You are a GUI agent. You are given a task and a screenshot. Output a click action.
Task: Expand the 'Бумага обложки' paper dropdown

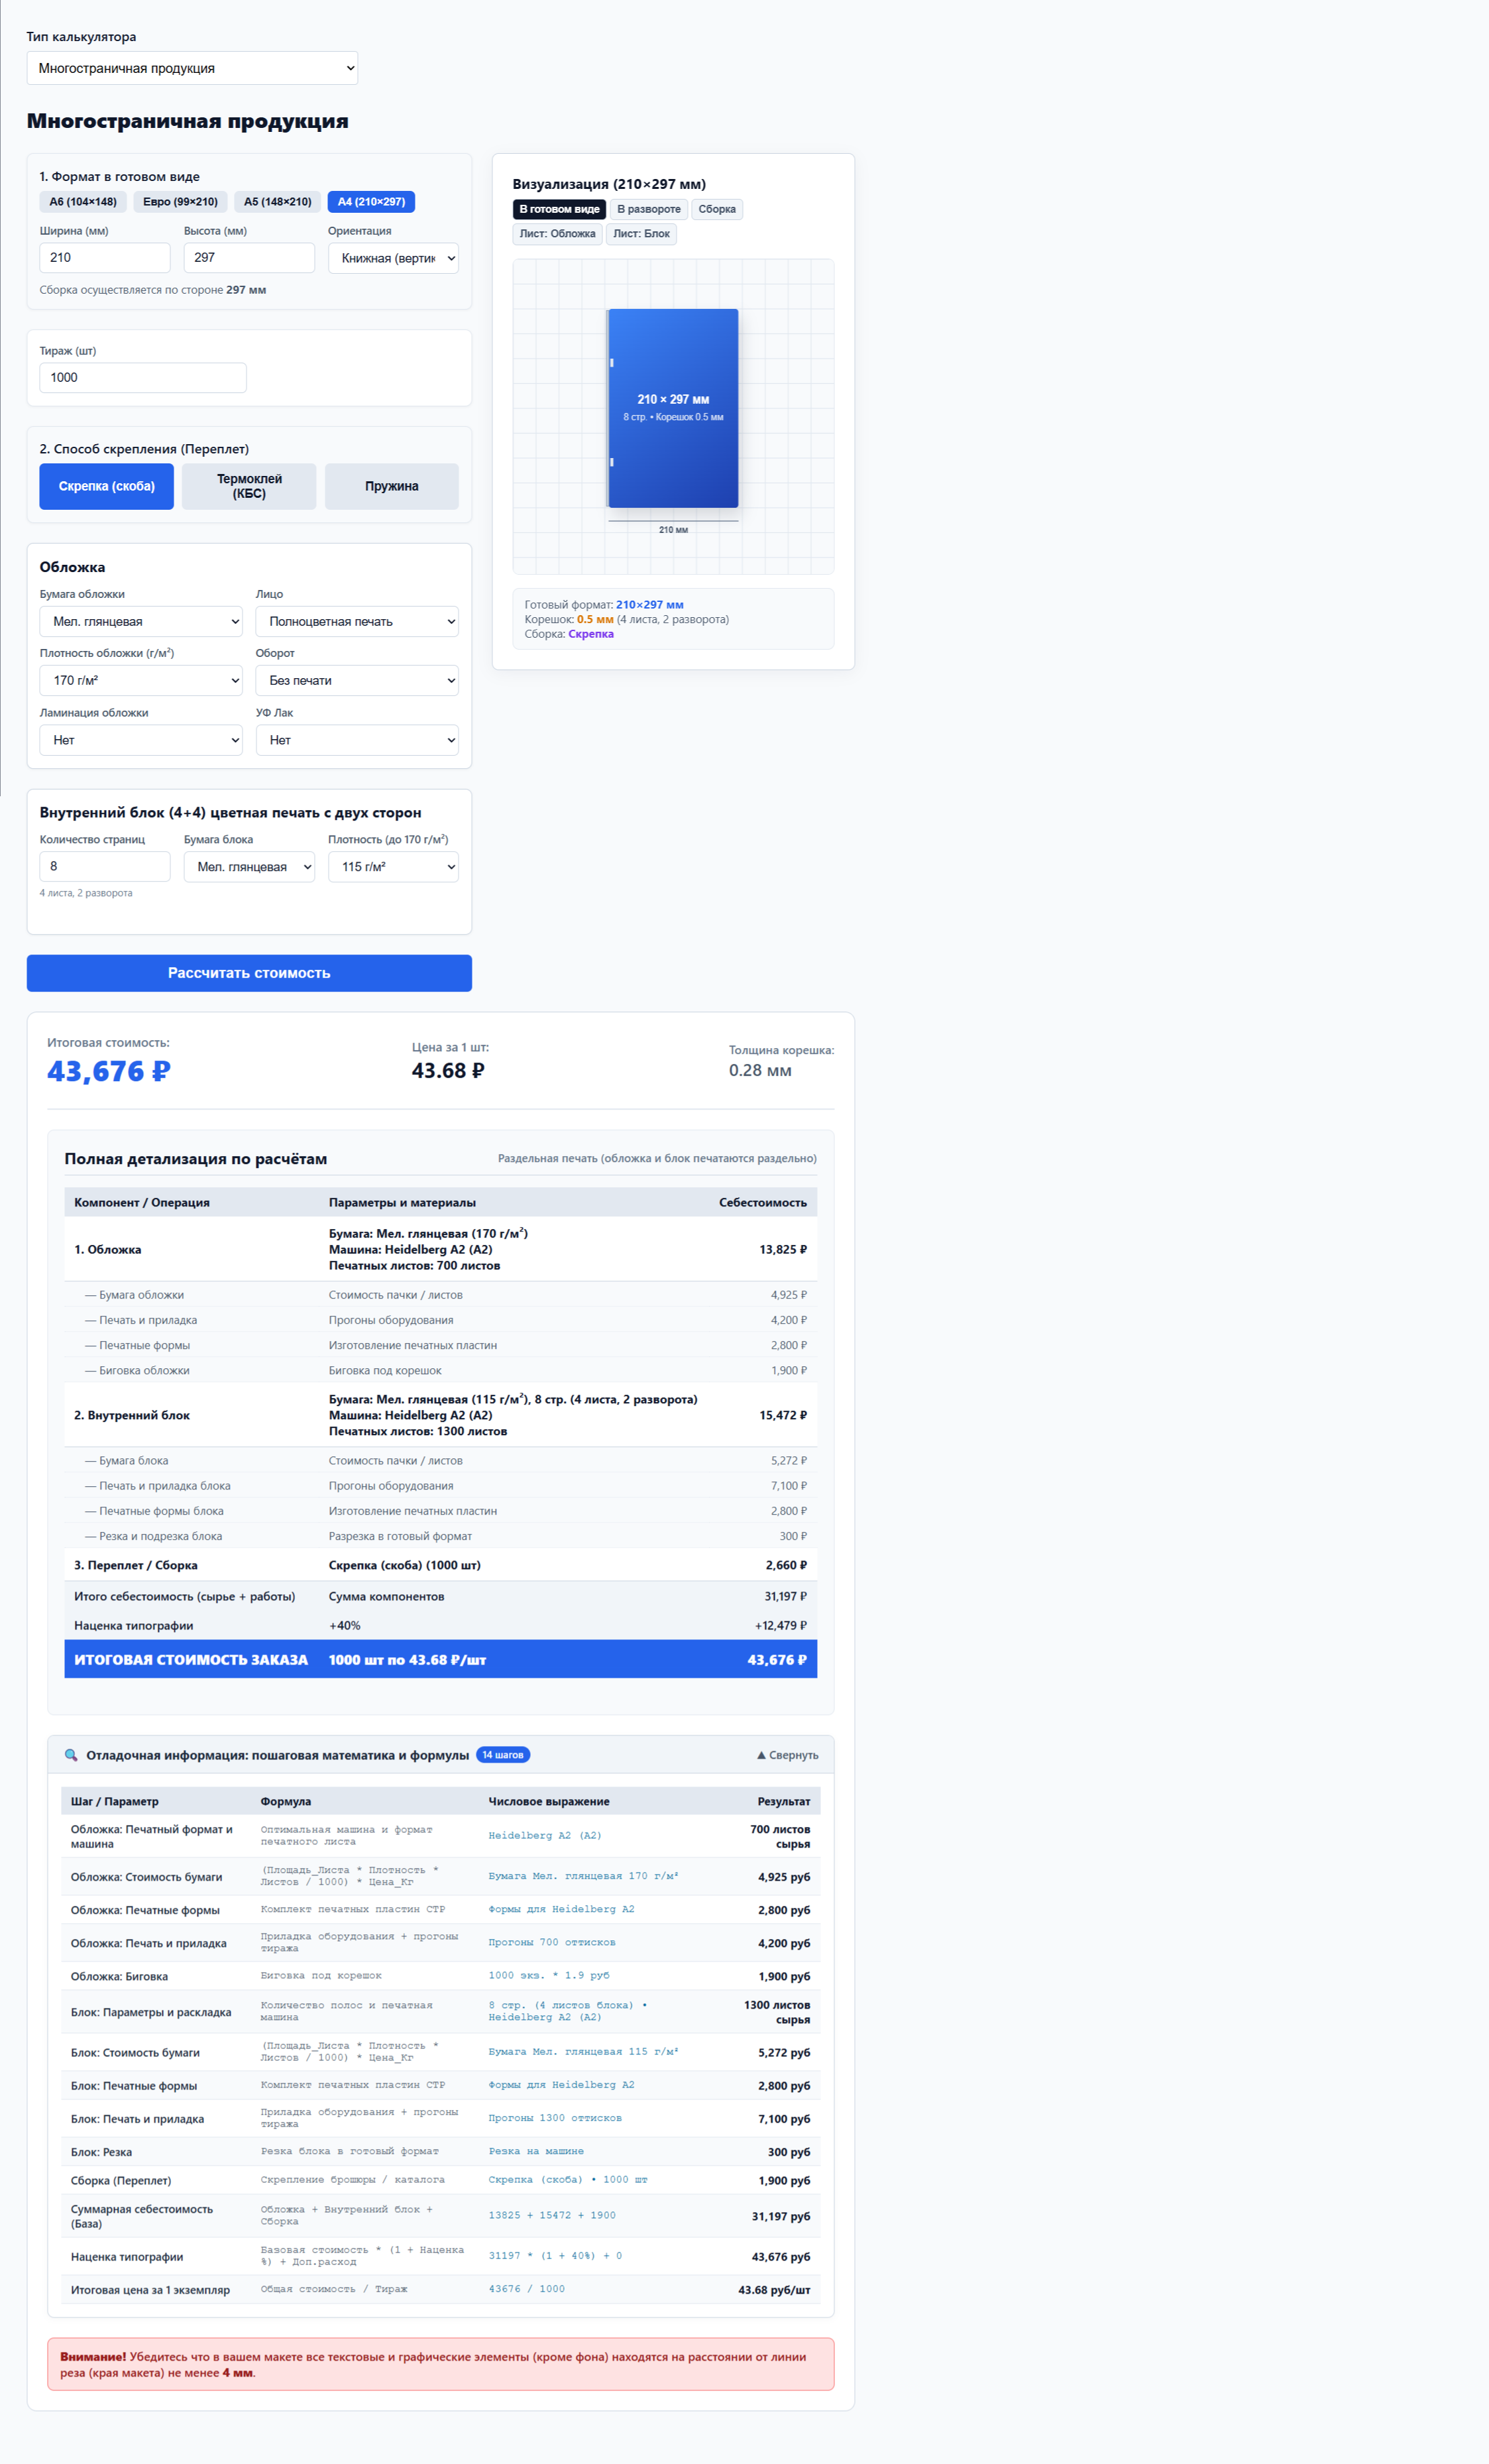(x=141, y=621)
